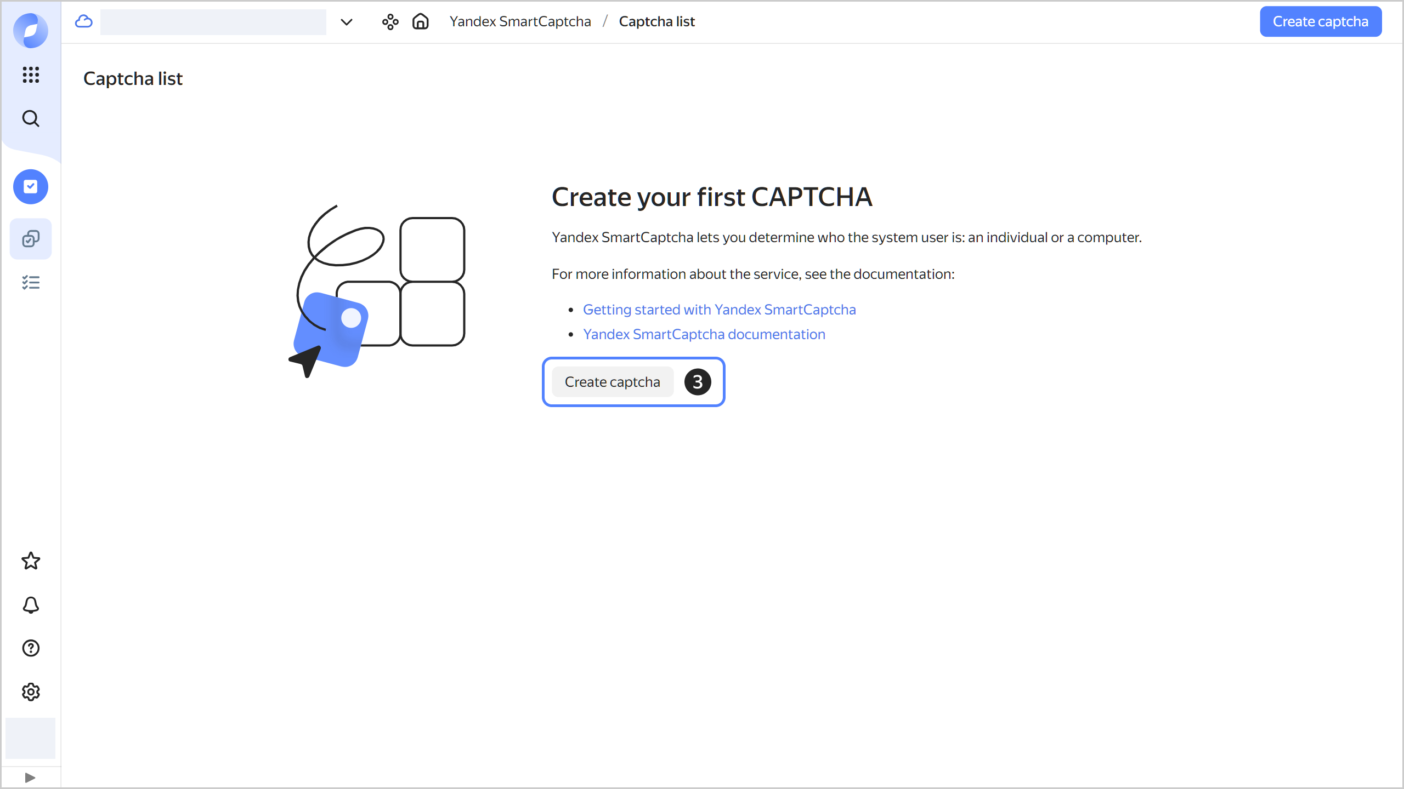Select the Search icon in the sidebar

(x=31, y=118)
